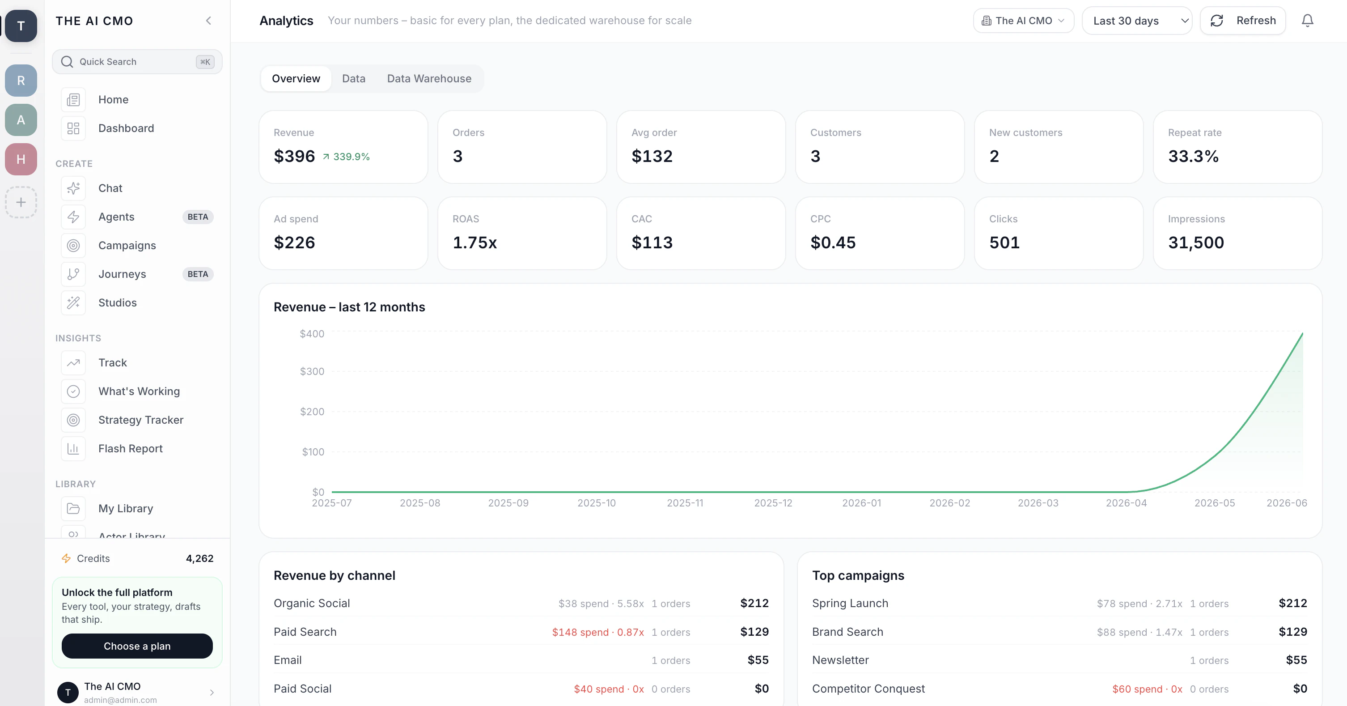Click the Credits lightning icon
This screenshot has height=706, width=1347.
[x=66, y=558]
